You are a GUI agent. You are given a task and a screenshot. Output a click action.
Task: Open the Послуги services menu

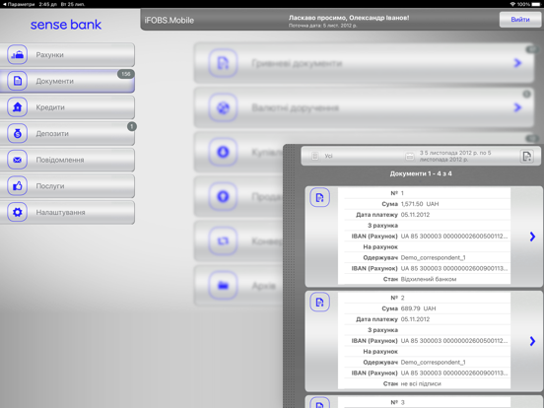(67, 186)
